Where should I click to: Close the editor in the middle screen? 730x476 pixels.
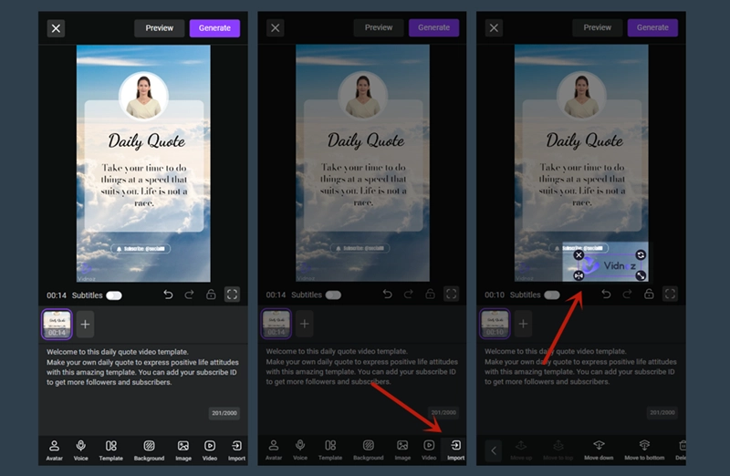(x=276, y=28)
